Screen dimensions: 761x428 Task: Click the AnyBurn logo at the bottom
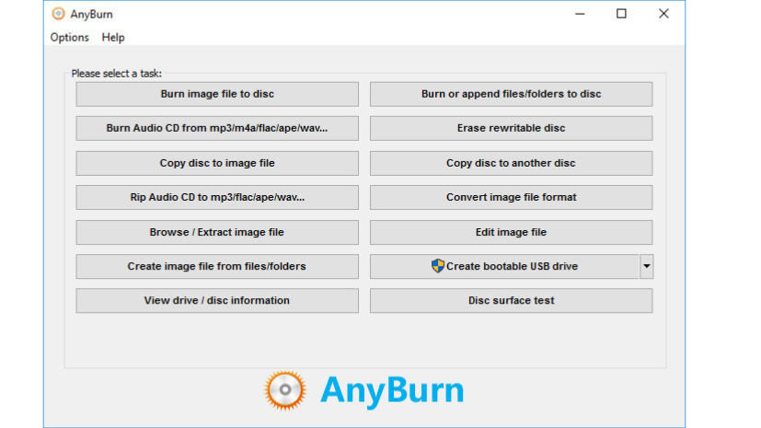(363, 390)
